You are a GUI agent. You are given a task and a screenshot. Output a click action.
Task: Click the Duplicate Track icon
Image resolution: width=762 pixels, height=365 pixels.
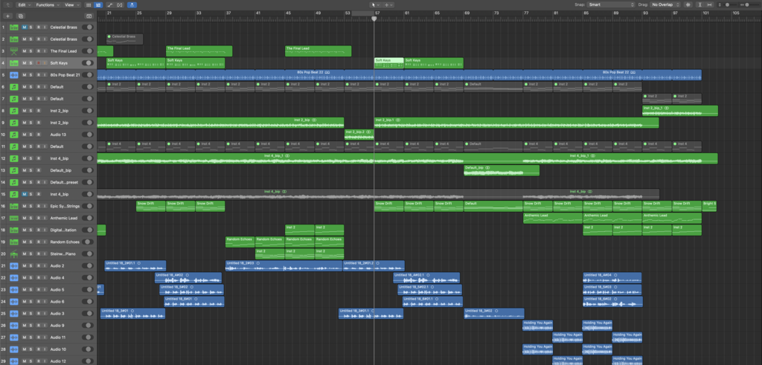tap(21, 15)
